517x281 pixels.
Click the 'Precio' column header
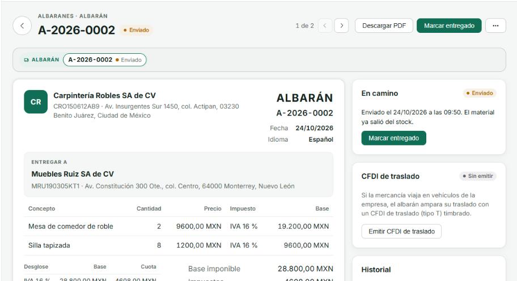tap(213, 208)
